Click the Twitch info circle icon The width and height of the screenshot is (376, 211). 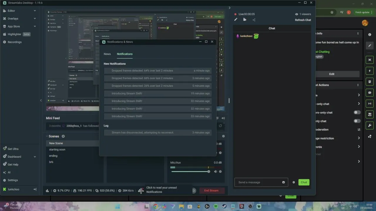(370, 35)
